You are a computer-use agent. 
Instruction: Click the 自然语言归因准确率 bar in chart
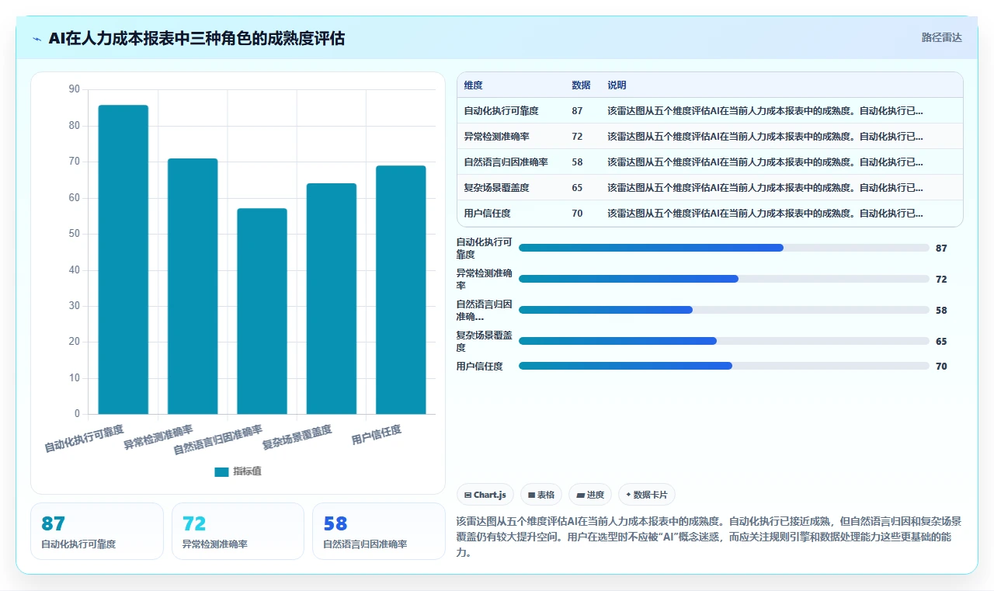(x=262, y=311)
